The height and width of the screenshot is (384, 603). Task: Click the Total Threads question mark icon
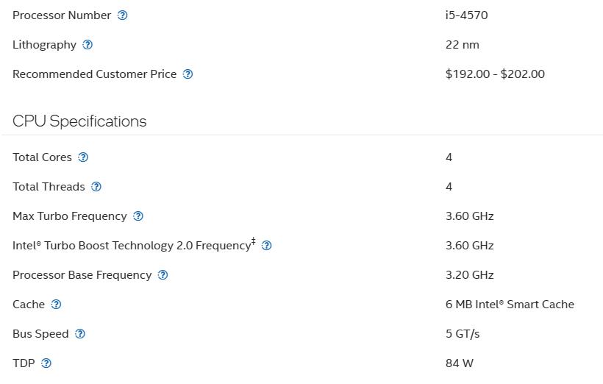point(96,187)
